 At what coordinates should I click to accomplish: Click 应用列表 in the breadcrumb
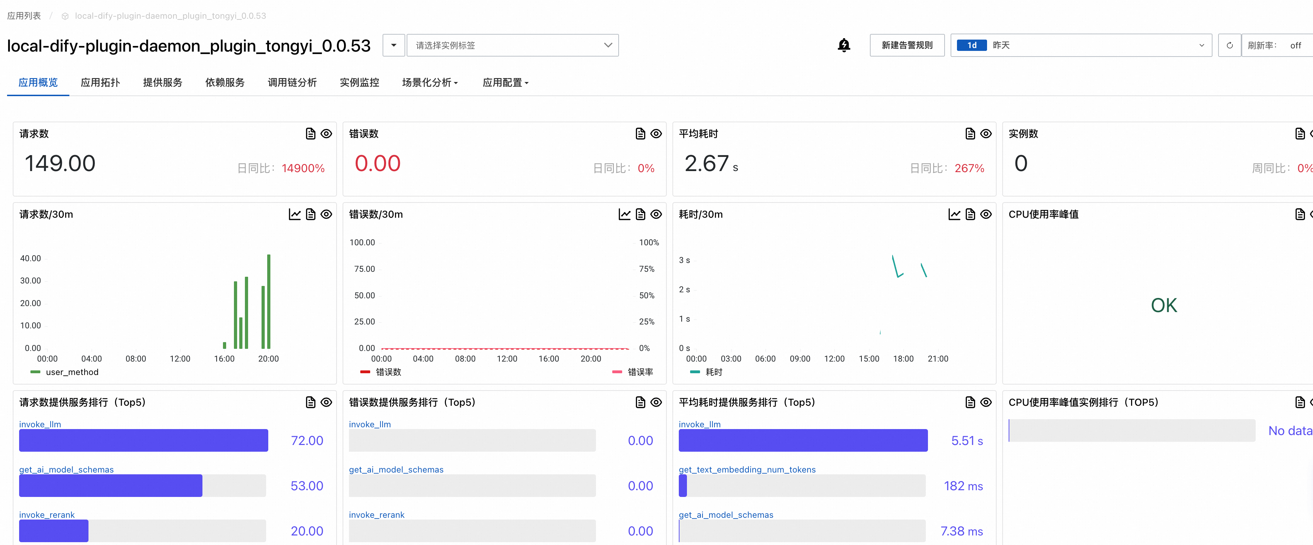pyautogui.click(x=24, y=16)
